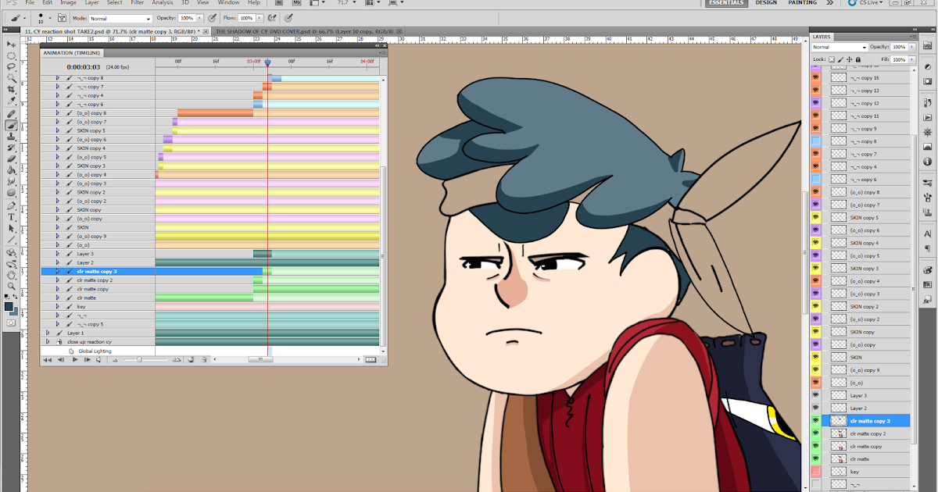Viewport: 938px width, 492px height.
Task: Toggle audio playback in the animation timeline
Action: tap(98, 359)
